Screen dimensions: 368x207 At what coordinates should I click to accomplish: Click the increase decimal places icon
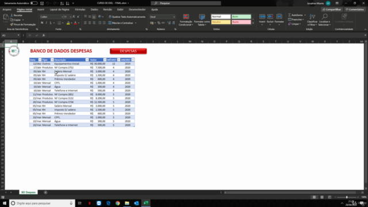tap(169, 23)
